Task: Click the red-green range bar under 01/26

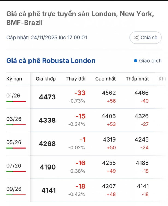Action: click(x=16, y=101)
